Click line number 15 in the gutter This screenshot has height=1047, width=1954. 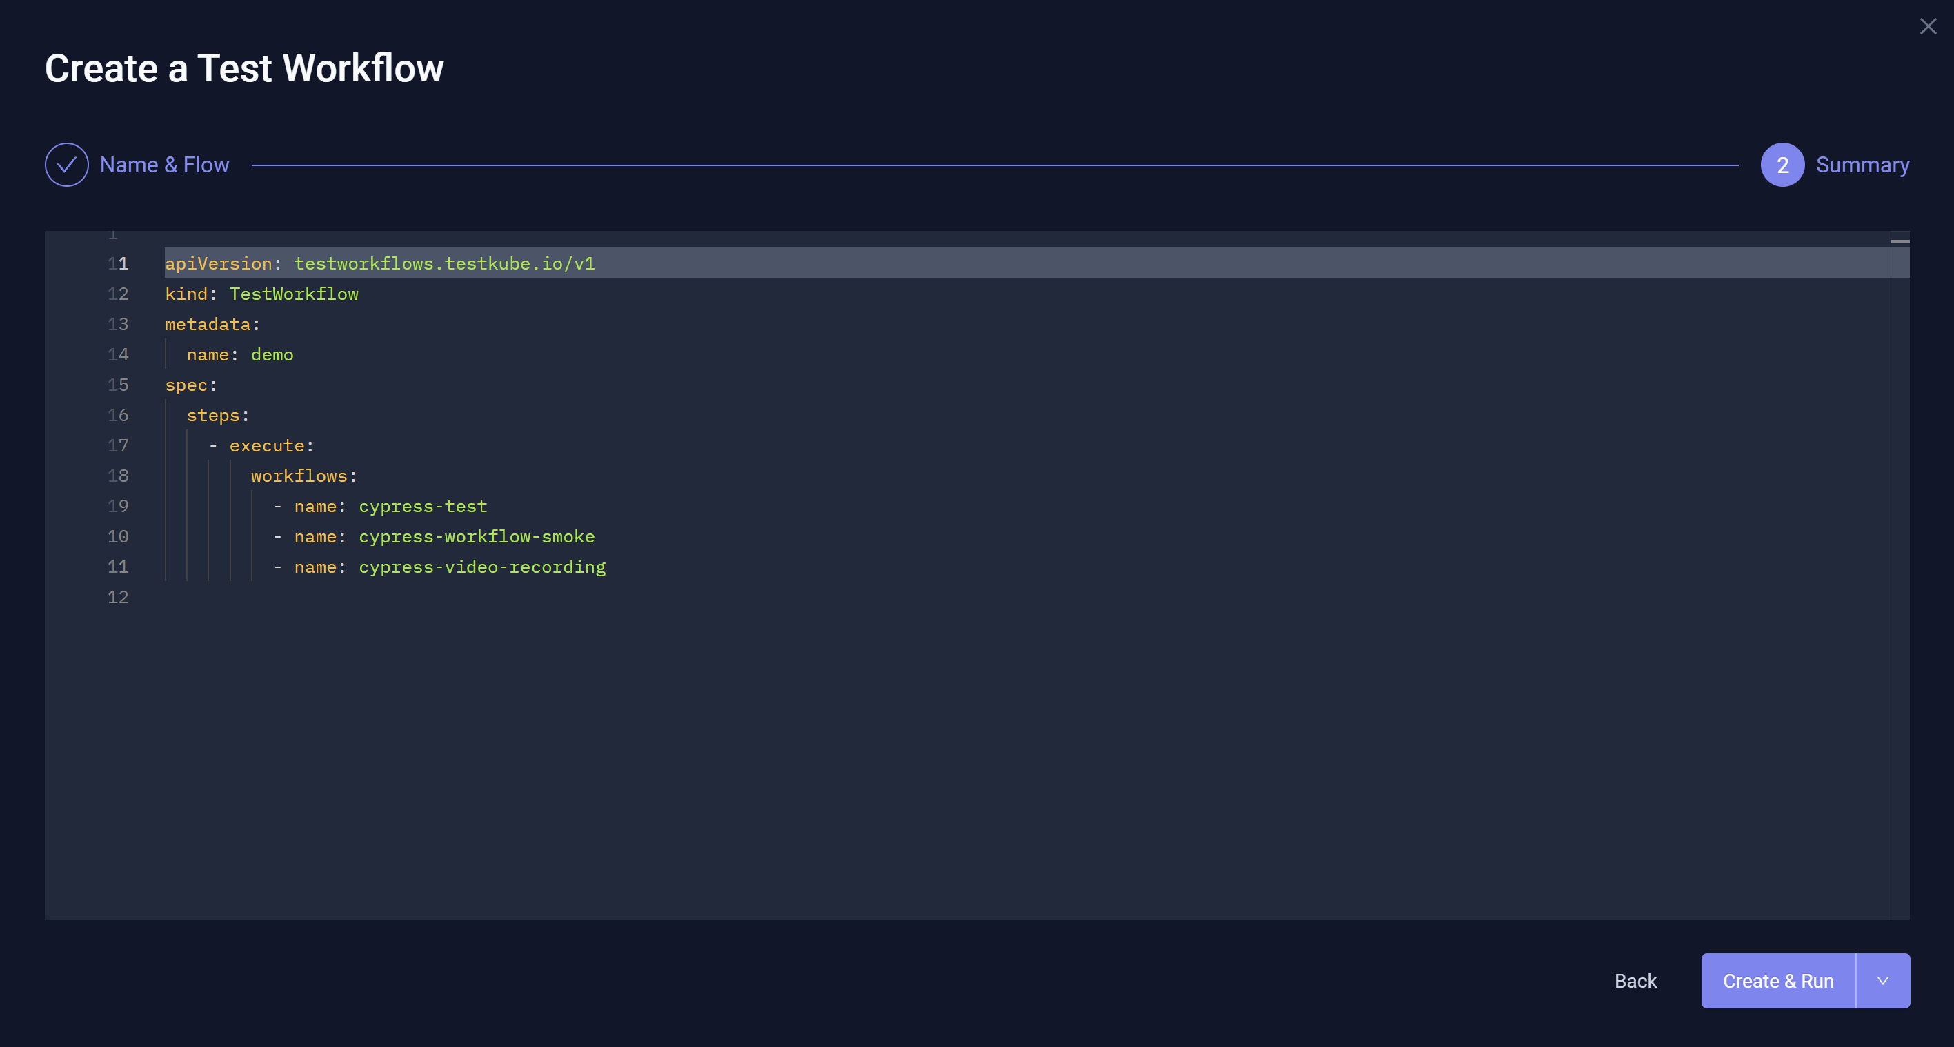[x=119, y=385]
